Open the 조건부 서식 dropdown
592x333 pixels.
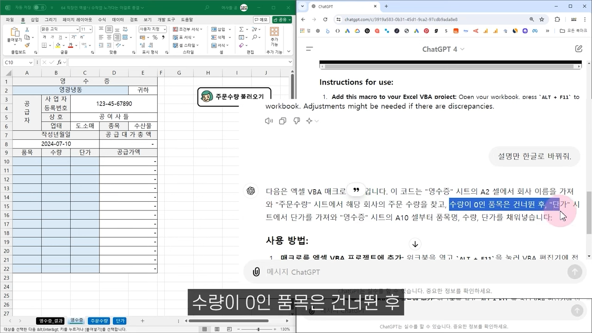click(x=188, y=29)
